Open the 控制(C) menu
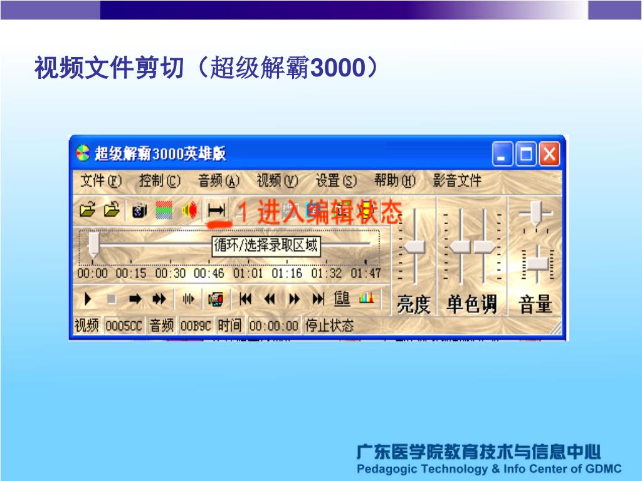 click(x=160, y=180)
